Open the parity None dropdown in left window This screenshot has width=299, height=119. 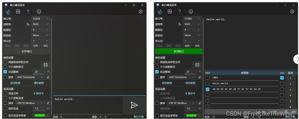tap(41, 35)
